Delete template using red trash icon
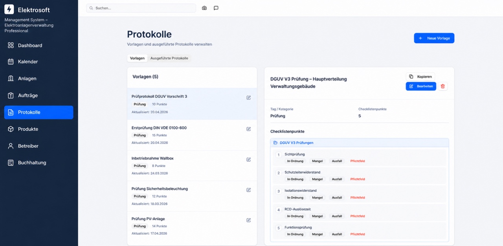The image size is (503, 246). 443,86
